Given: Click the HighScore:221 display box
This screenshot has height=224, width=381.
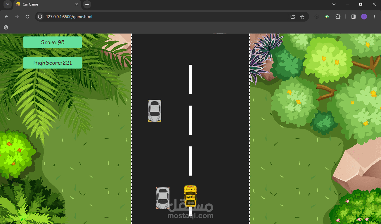Looking at the screenshot, I should click(52, 63).
